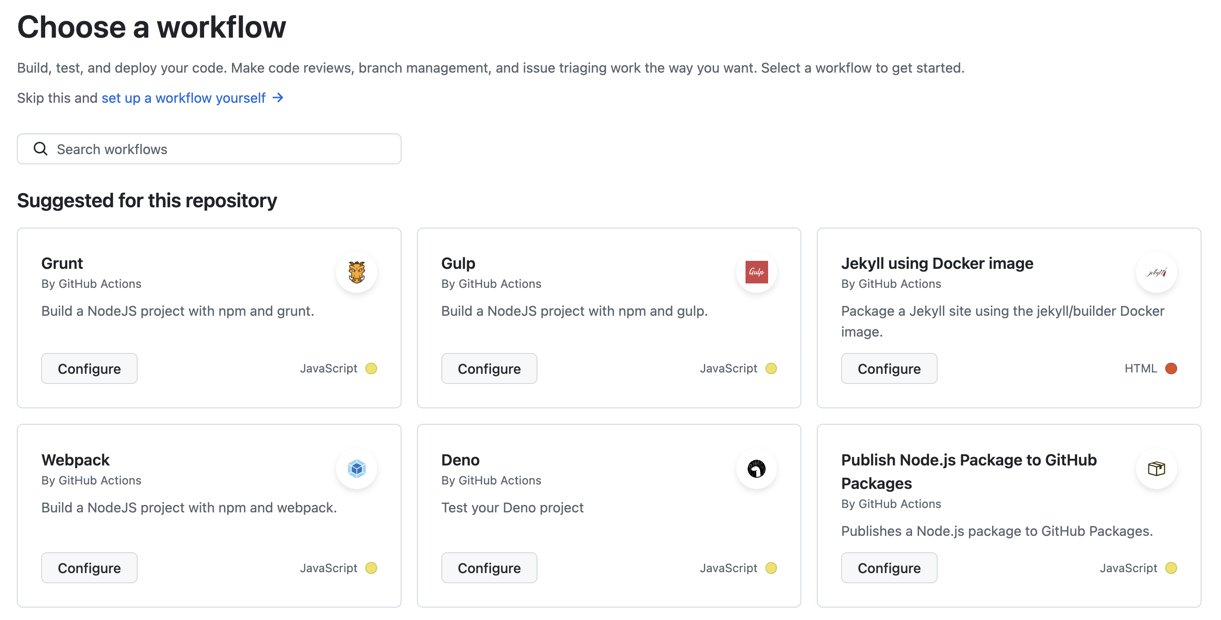Image resolution: width=1221 pixels, height=620 pixels.
Task: Click By GitHub Actions under Gulp
Action: point(491,283)
